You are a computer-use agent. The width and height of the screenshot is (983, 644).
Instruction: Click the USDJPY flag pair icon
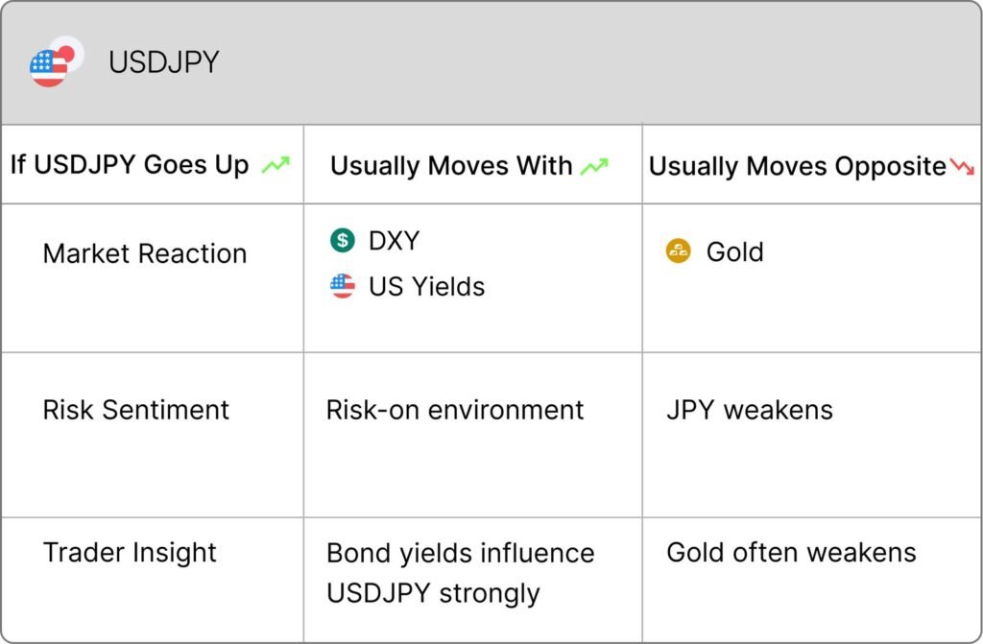57,61
